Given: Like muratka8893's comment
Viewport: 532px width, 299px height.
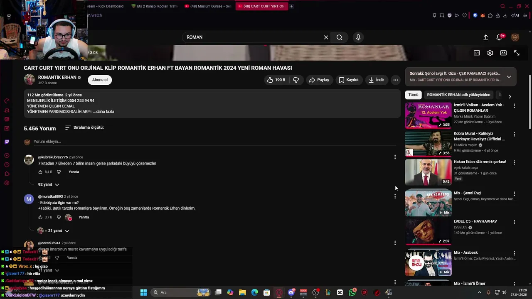Looking at the screenshot, I should coord(40,217).
